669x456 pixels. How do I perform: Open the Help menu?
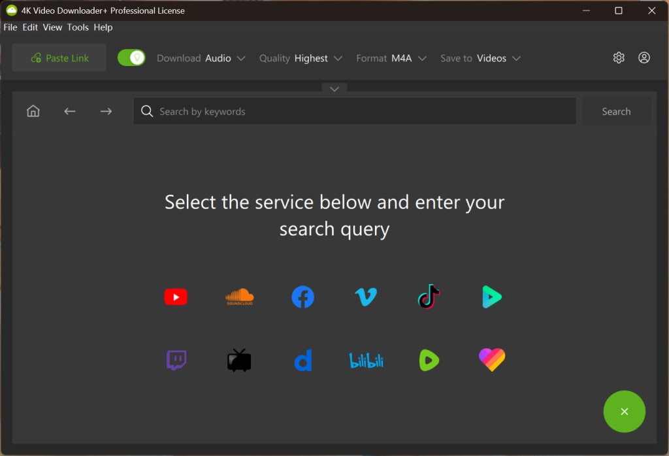click(x=103, y=27)
